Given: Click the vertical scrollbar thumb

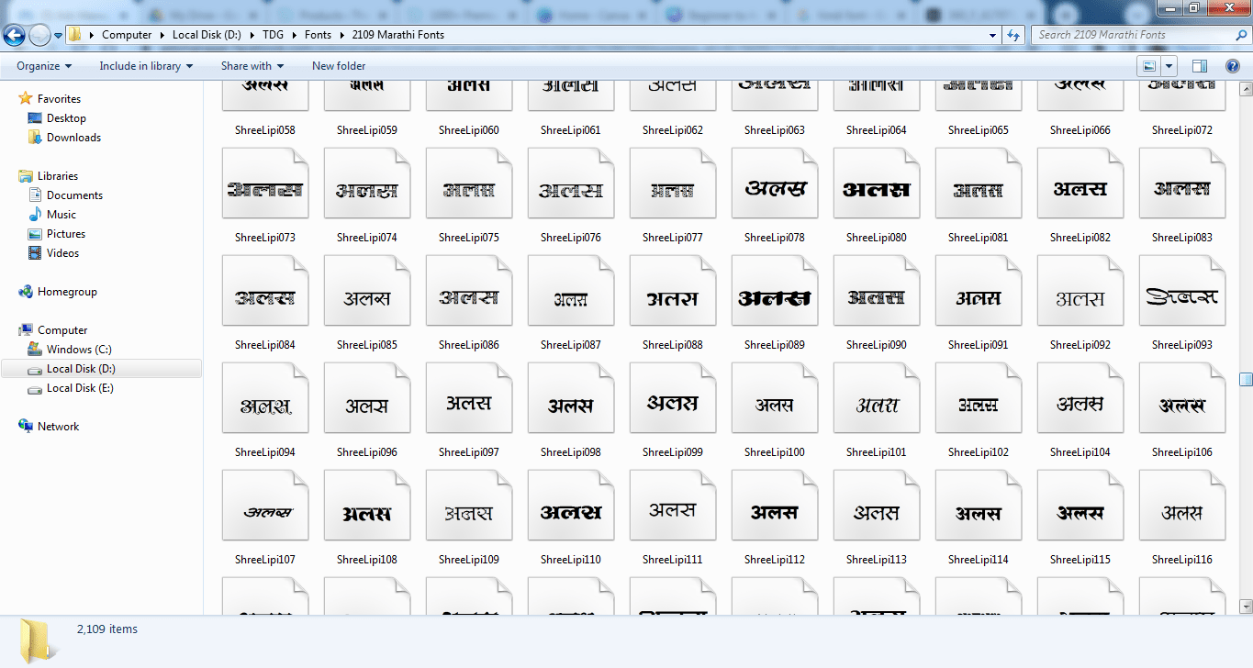Looking at the screenshot, I should click(1246, 379).
